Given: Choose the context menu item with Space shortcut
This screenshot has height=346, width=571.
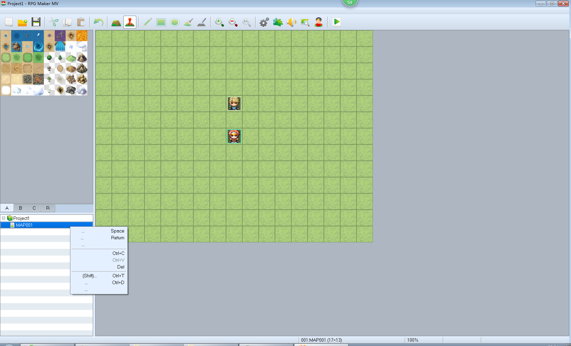Looking at the screenshot, I should [99, 231].
